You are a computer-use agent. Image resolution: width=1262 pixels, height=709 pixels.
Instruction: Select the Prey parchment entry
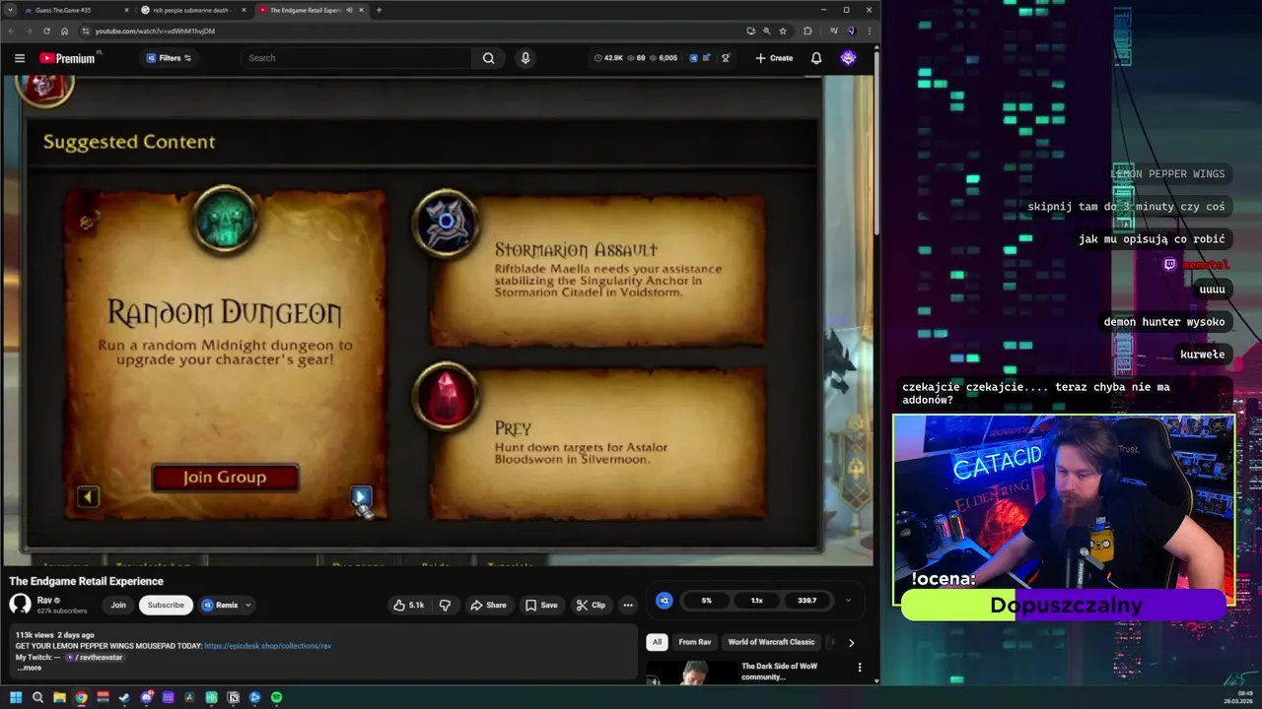point(598,443)
